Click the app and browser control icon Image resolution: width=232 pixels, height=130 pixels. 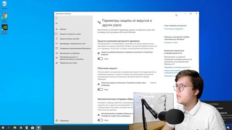(57, 48)
